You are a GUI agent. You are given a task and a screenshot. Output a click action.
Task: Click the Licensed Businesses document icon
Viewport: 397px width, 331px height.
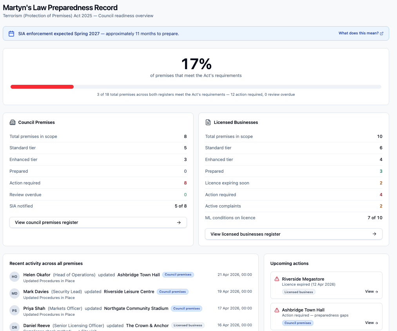[208, 122]
